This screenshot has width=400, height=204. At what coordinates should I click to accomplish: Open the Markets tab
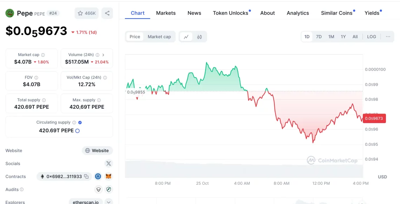(166, 13)
